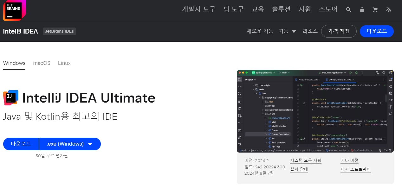
Task: Open the 지원 menu
Action: [x=305, y=9]
